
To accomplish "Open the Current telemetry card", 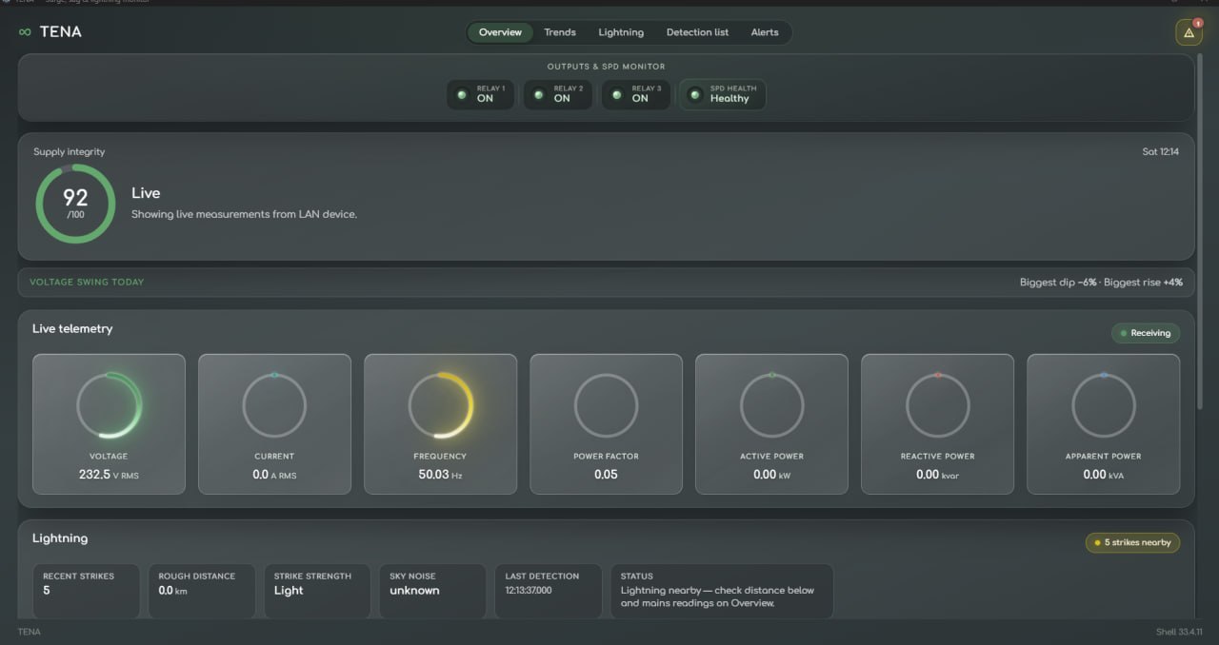I will click(x=274, y=424).
